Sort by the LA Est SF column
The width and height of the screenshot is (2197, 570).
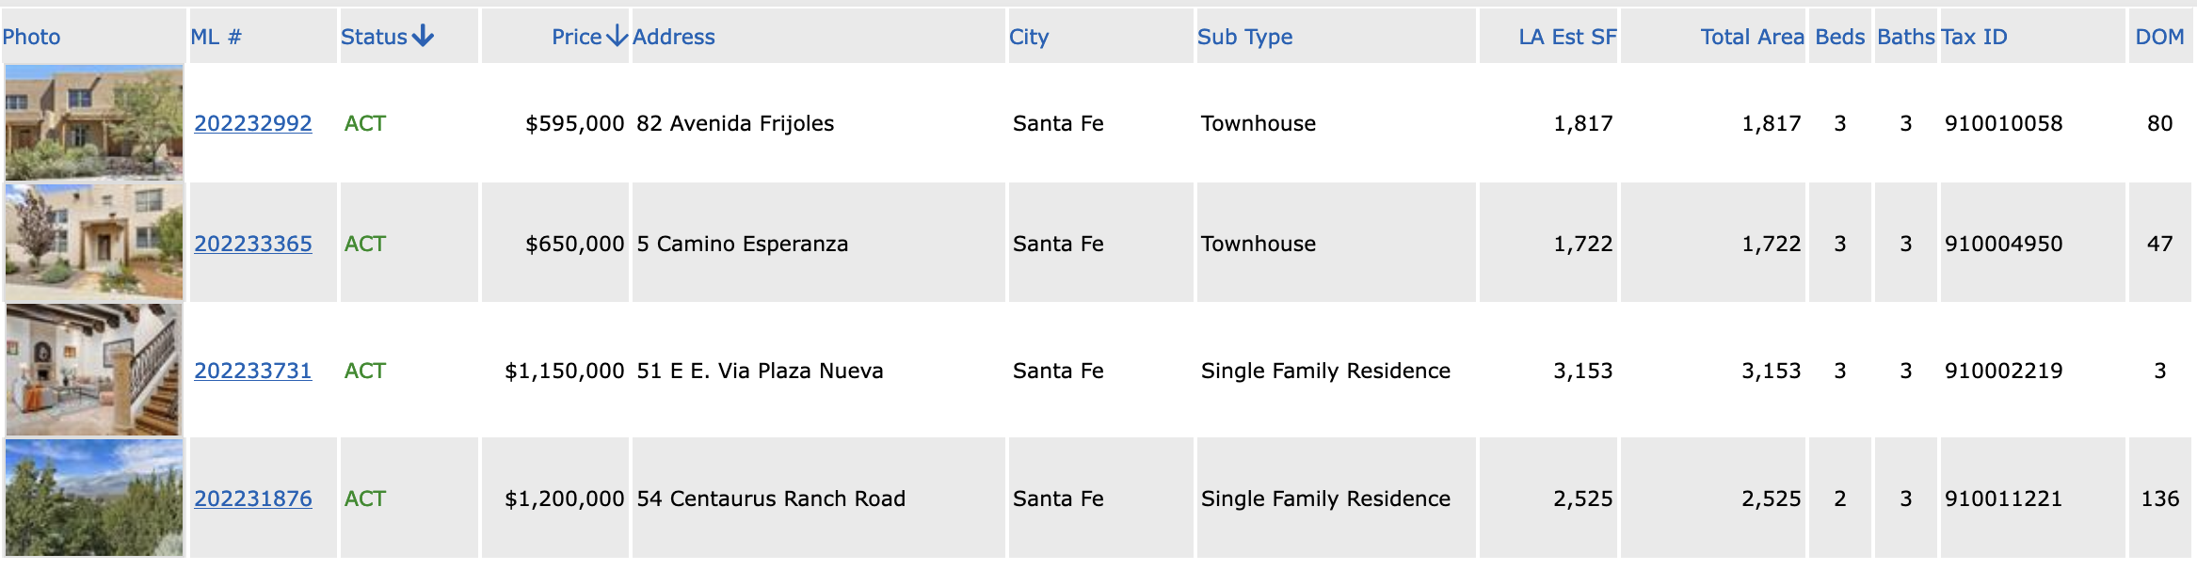click(x=1567, y=37)
